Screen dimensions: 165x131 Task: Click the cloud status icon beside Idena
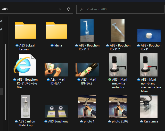(52, 45)
